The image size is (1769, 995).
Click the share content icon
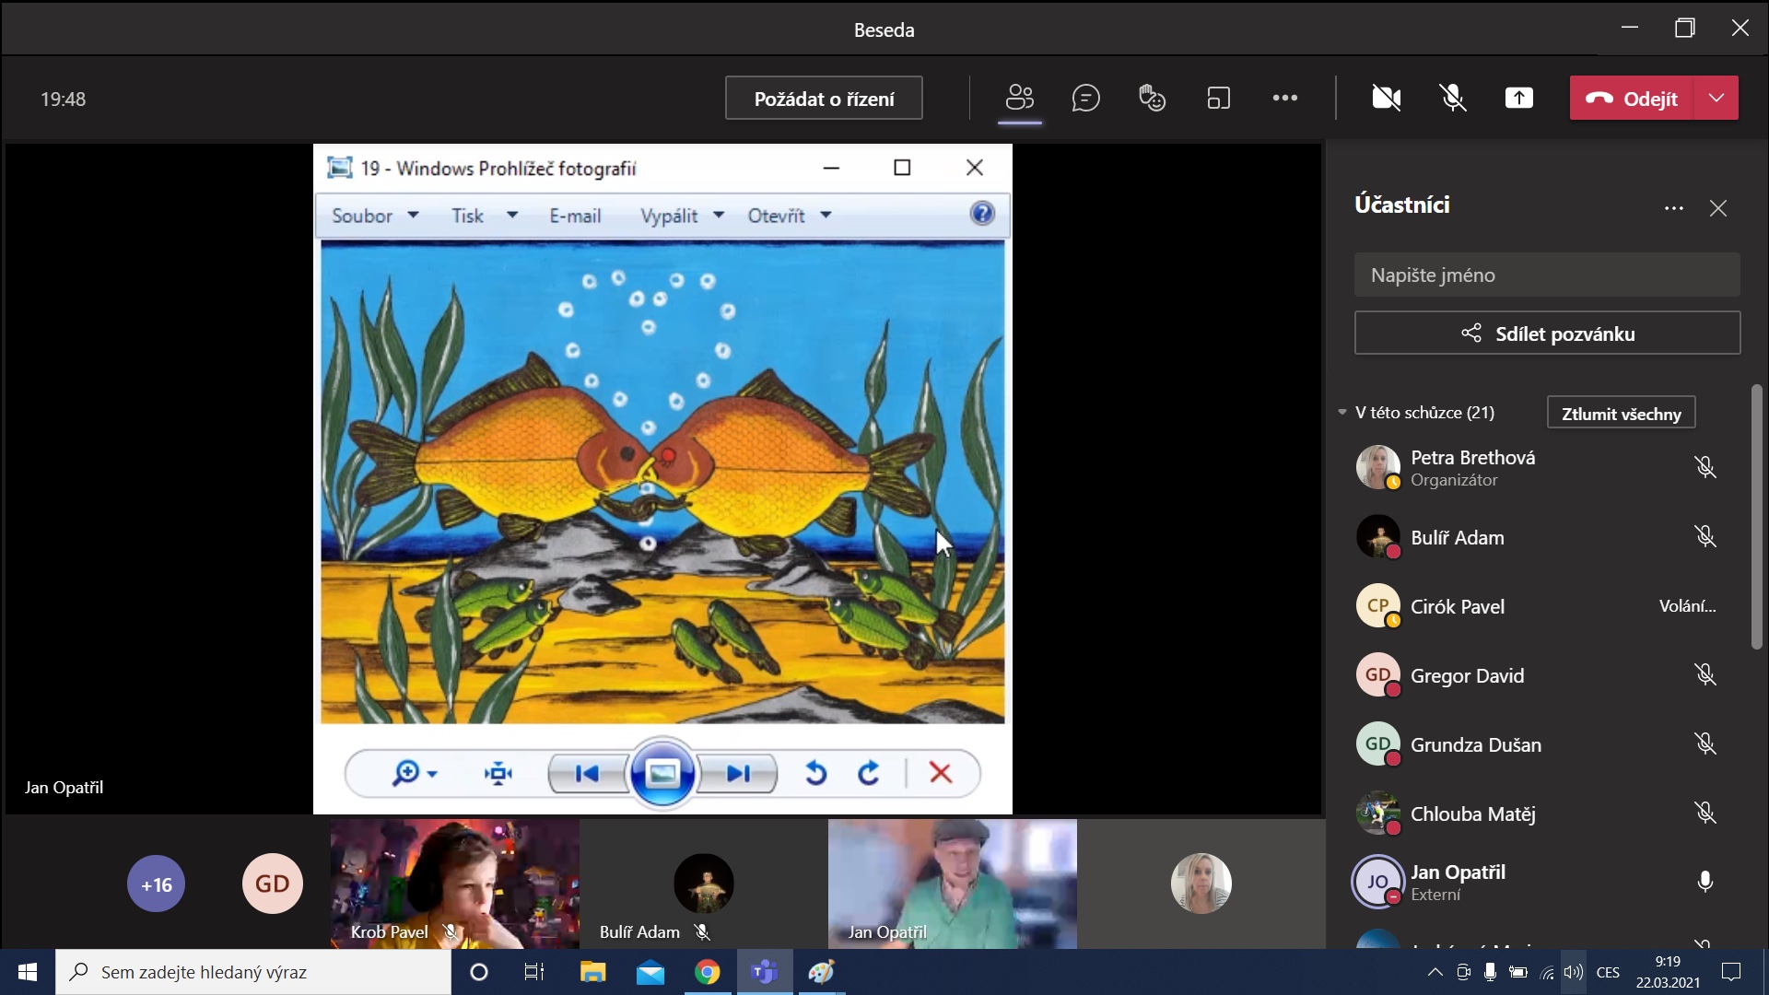1518,98
